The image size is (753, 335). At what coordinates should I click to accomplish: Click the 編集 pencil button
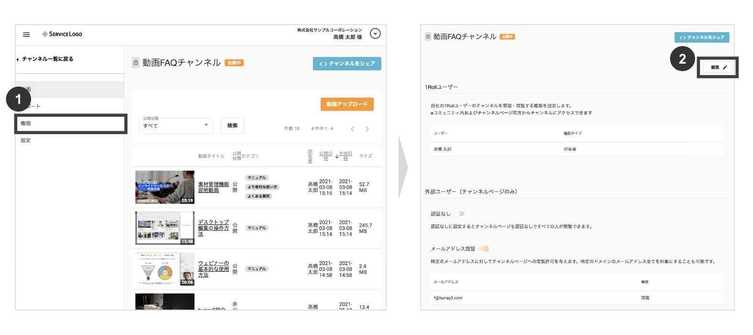tap(719, 67)
